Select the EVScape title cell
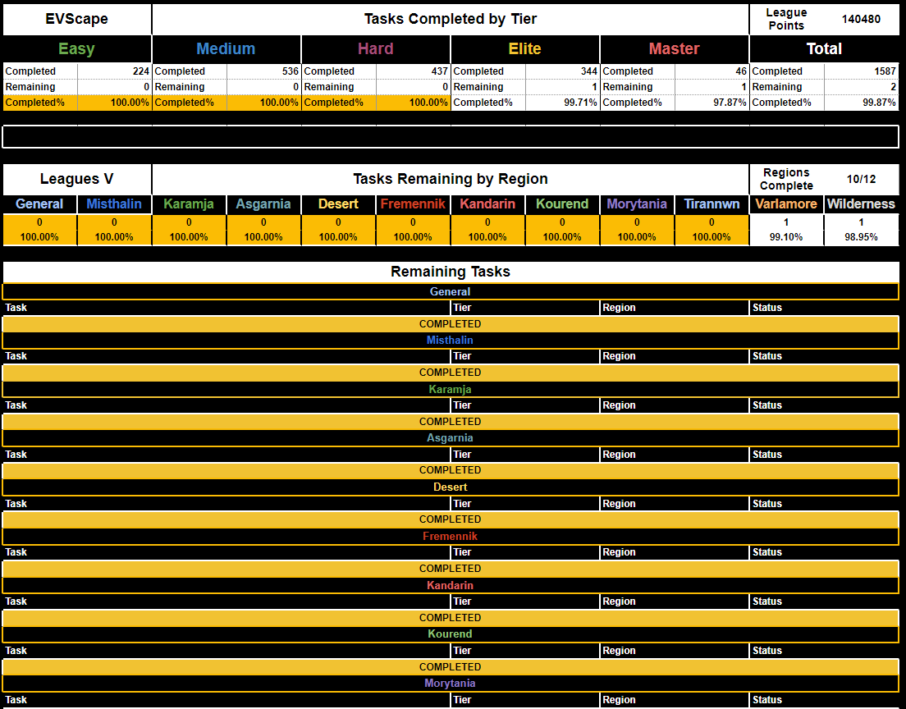906x709 pixels. (x=77, y=19)
